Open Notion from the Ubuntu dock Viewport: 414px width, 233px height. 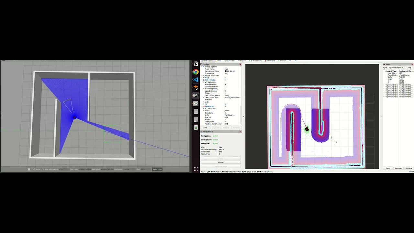coord(196,64)
